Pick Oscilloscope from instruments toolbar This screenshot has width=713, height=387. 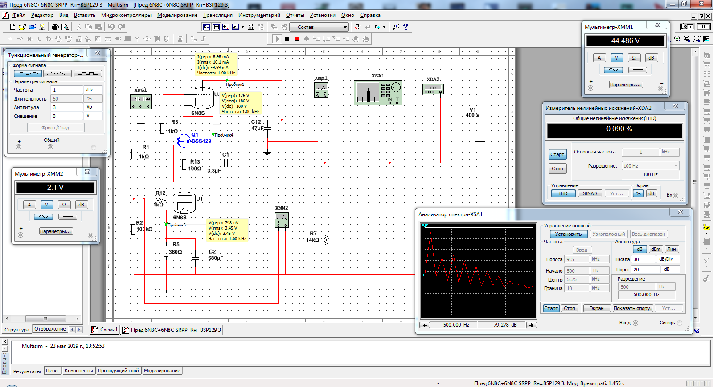coord(707,83)
